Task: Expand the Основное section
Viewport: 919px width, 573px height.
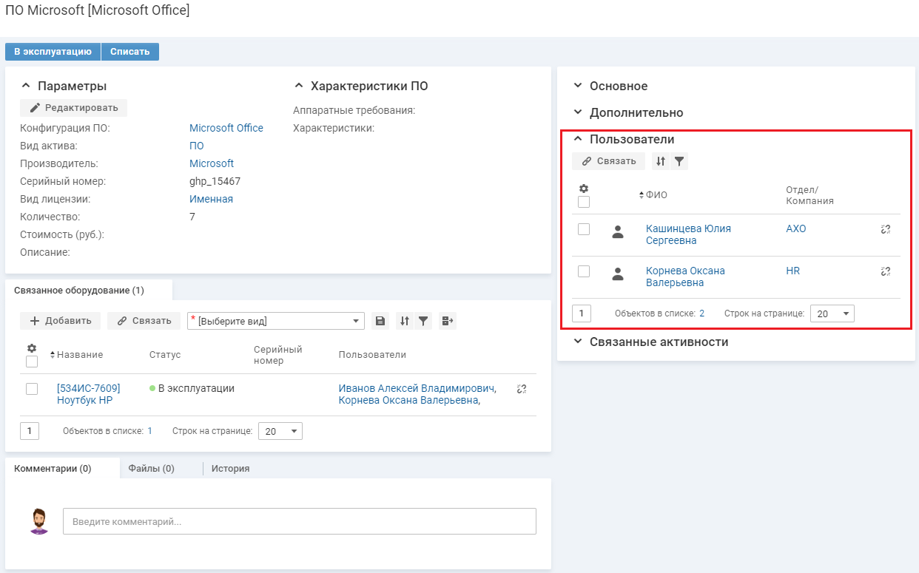Action: pos(618,87)
